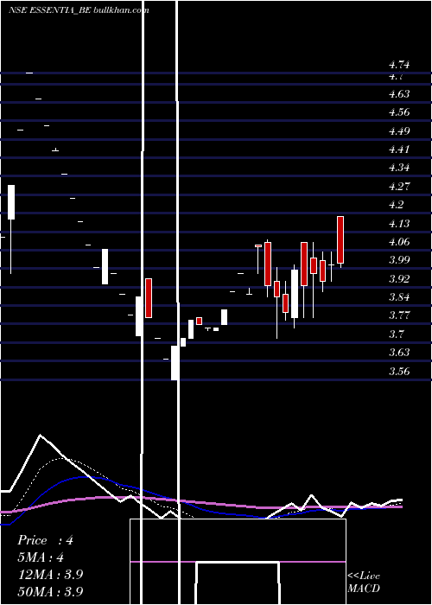The height and width of the screenshot is (605, 432).
Task: Click the '<<Live MACD' label
Action: click(364, 582)
